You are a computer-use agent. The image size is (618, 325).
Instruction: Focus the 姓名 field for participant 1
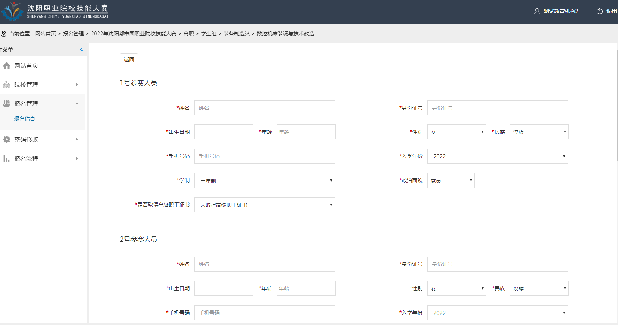click(264, 108)
